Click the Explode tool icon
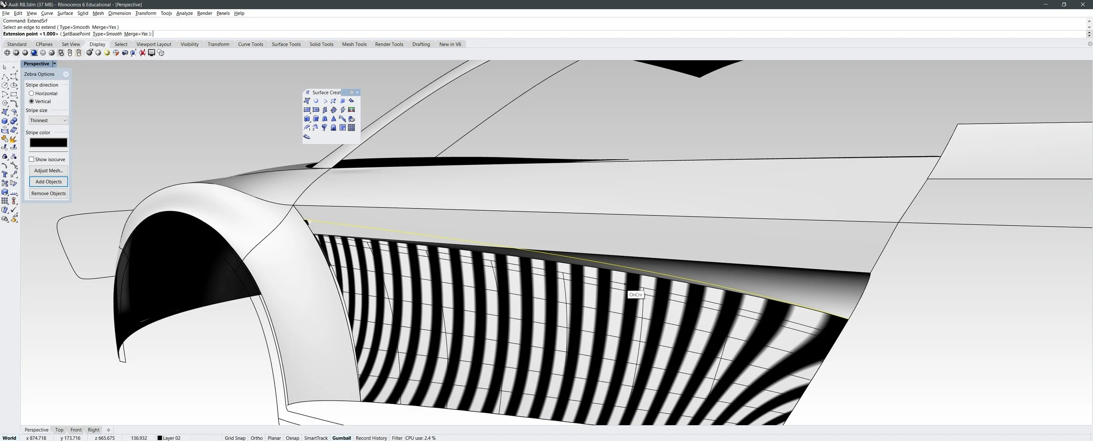The image size is (1093, 441). point(14,139)
